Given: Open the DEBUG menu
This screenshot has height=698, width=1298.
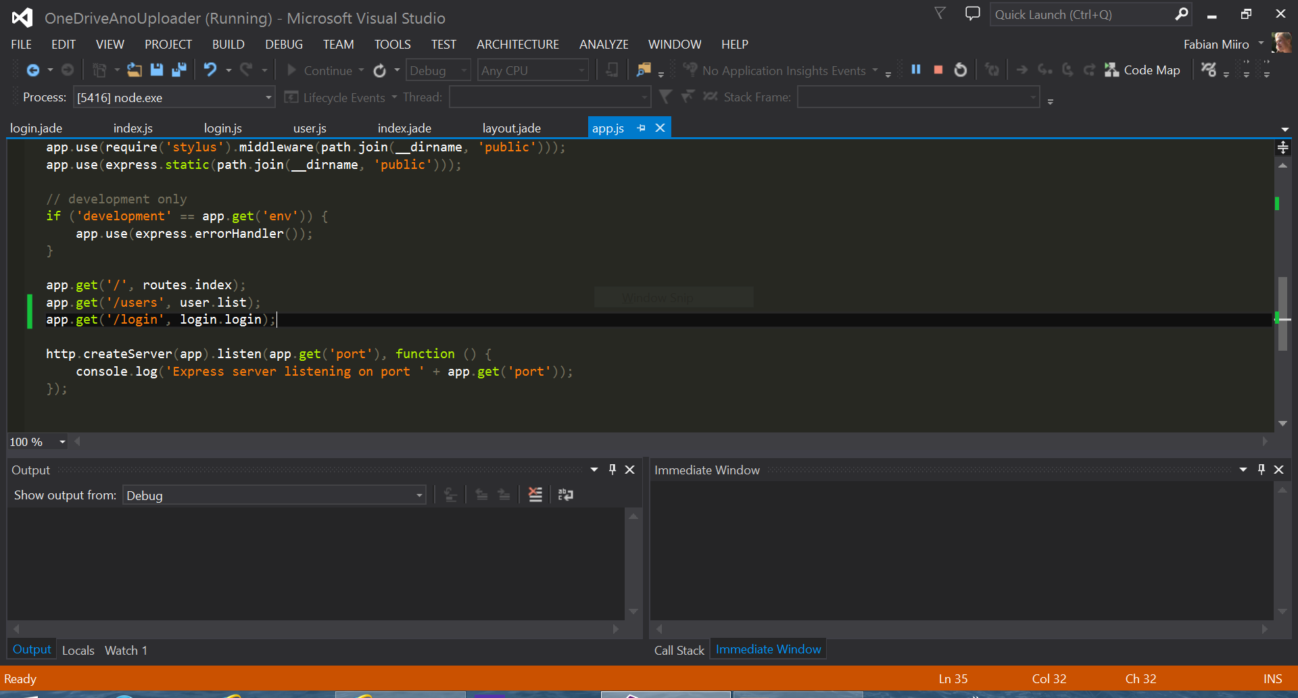Looking at the screenshot, I should (x=284, y=45).
